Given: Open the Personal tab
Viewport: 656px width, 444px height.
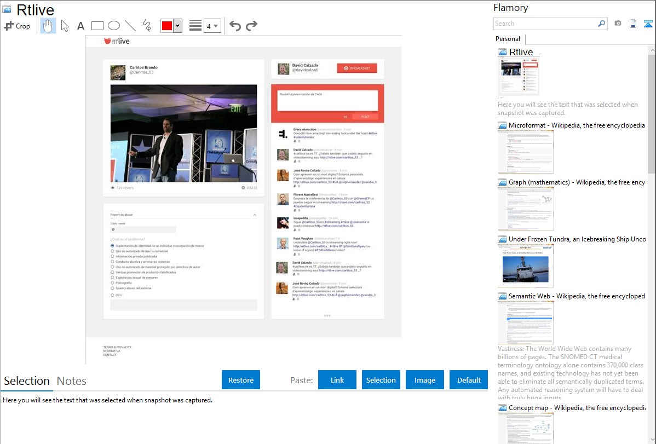Looking at the screenshot, I should [508, 39].
